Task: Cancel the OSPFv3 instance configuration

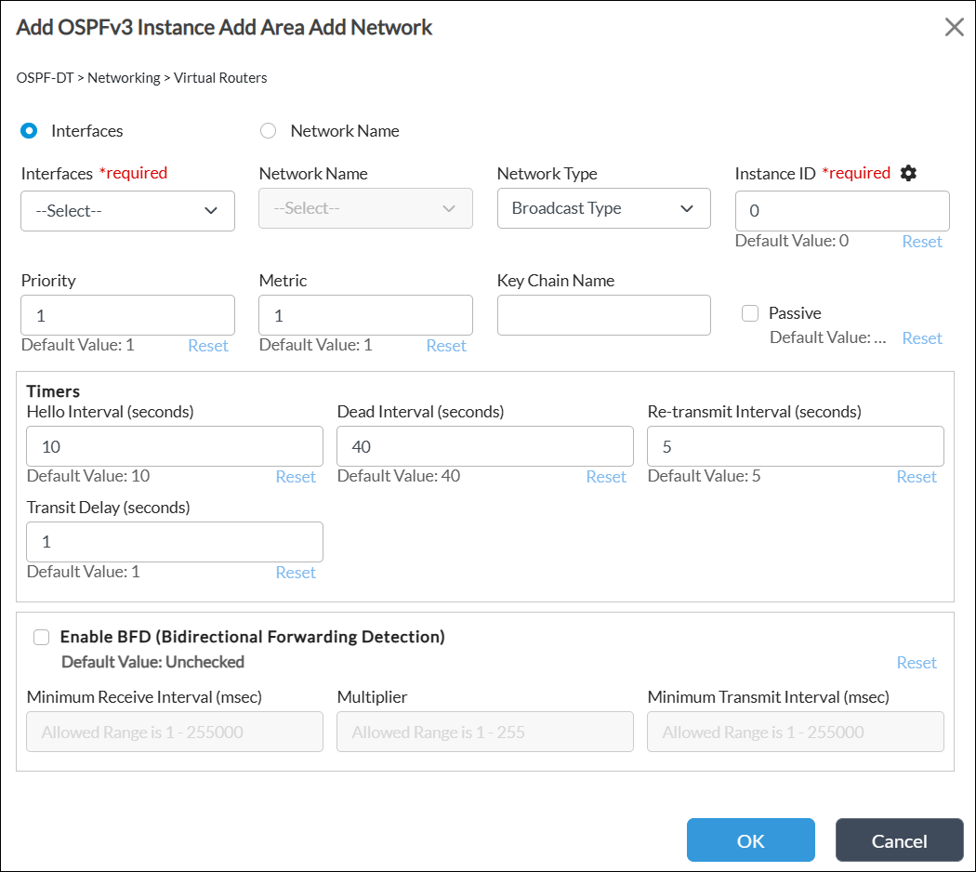Action: point(899,839)
